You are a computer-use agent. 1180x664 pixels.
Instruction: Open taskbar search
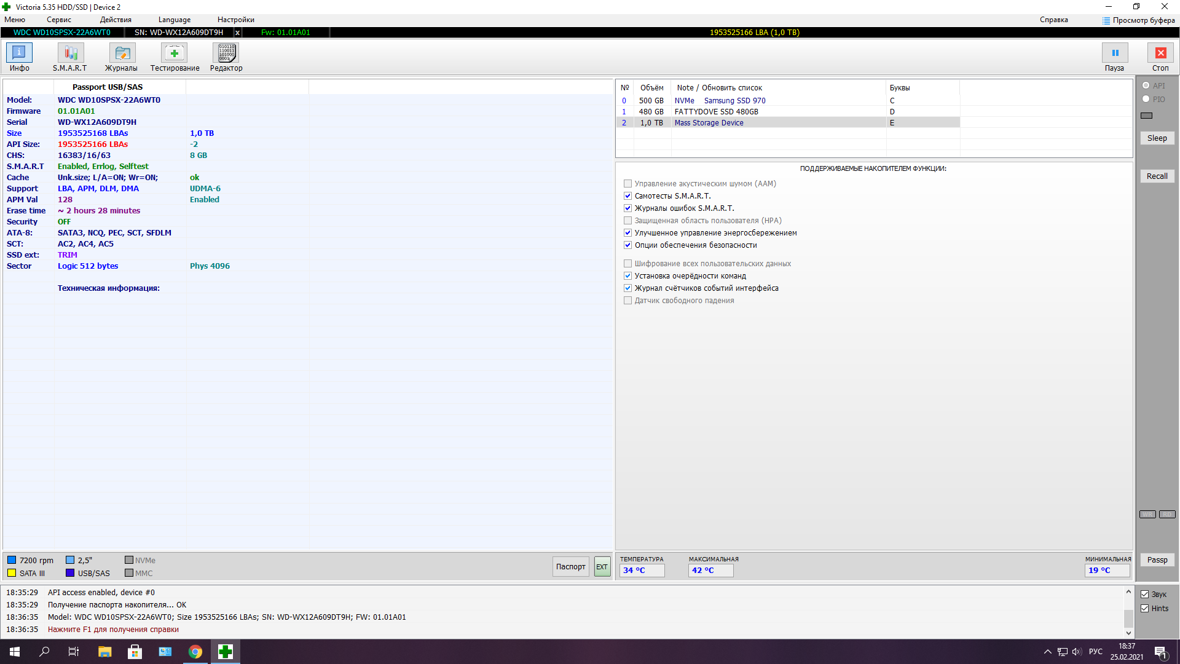pyautogui.click(x=44, y=652)
